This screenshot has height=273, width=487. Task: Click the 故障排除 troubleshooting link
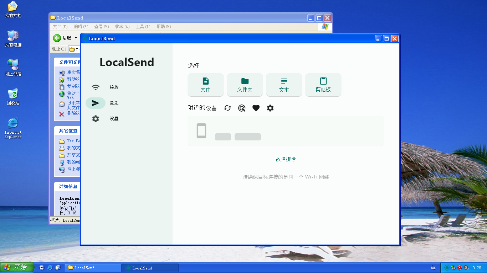(x=286, y=159)
